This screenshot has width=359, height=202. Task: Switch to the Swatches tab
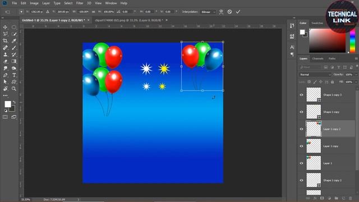pyautogui.click(x=317, y=23)
